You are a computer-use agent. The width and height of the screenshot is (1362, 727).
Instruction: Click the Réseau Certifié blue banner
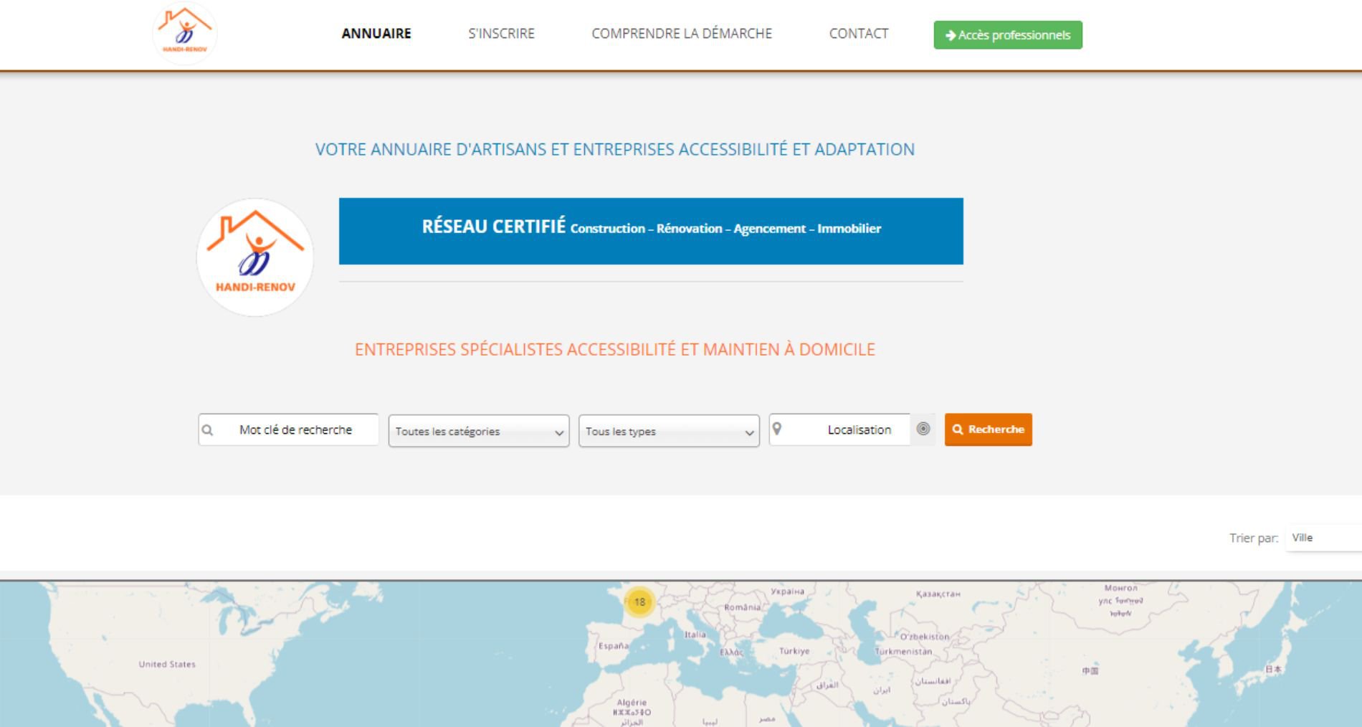[651, 231]
